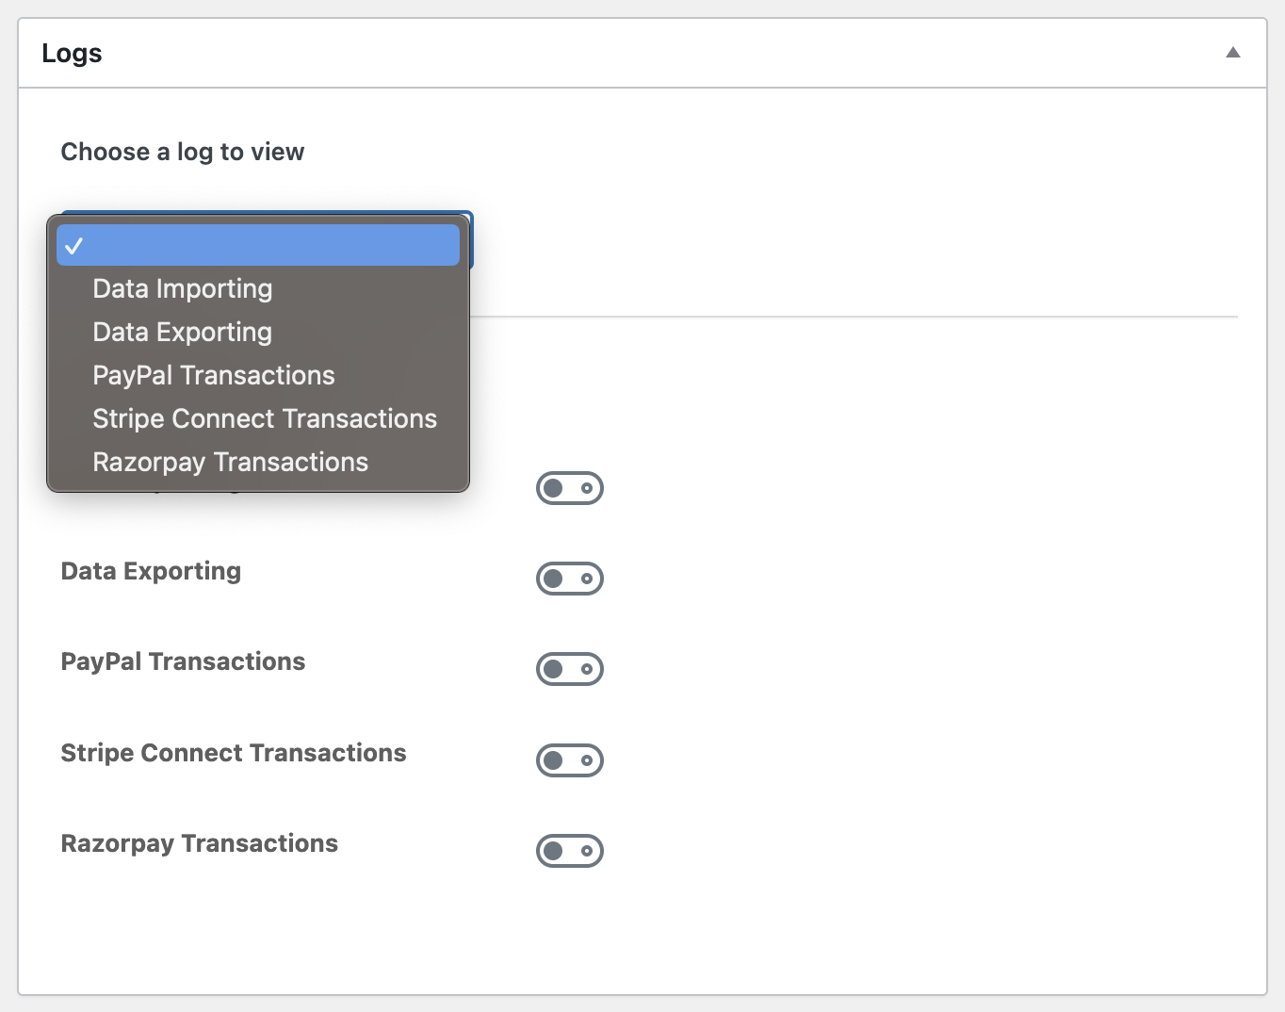Image resolution: width=1285 pixels, height=1012 pixels.
Task: Click the empty area of the Logs header bar
Action: [x=659, y=53]
